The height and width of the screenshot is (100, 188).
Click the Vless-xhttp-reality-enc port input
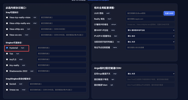63,23
